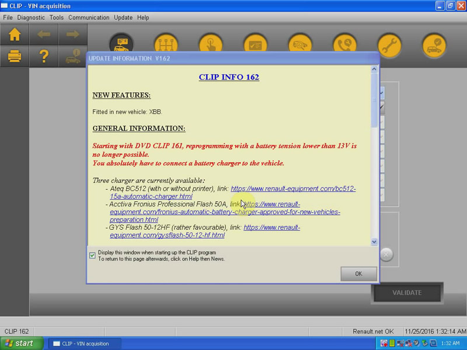The width and height of the screenshot is (467, 350).
Task: Uncheck Display this window when starting up
Action: coord(92,255)
